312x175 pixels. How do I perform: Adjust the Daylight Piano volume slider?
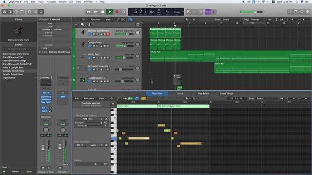tap(124, 46)
